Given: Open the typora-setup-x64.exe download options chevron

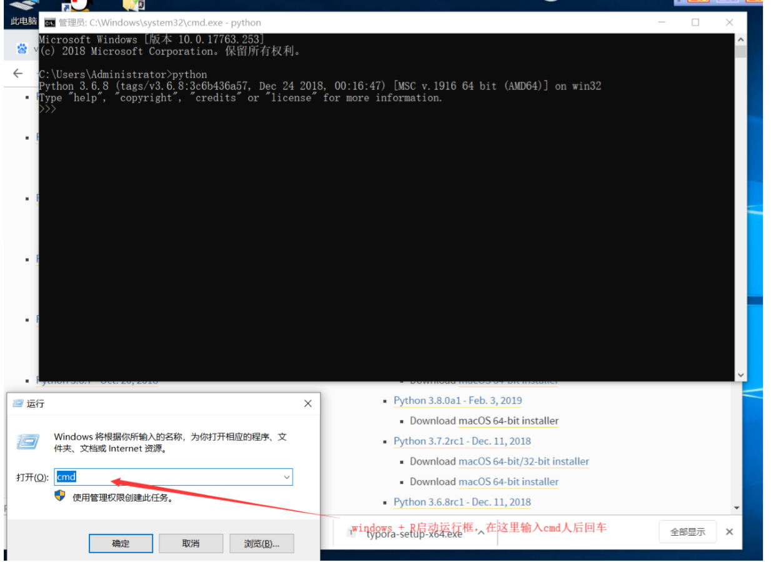Looking at the screenshot, I should pos(480,532).
